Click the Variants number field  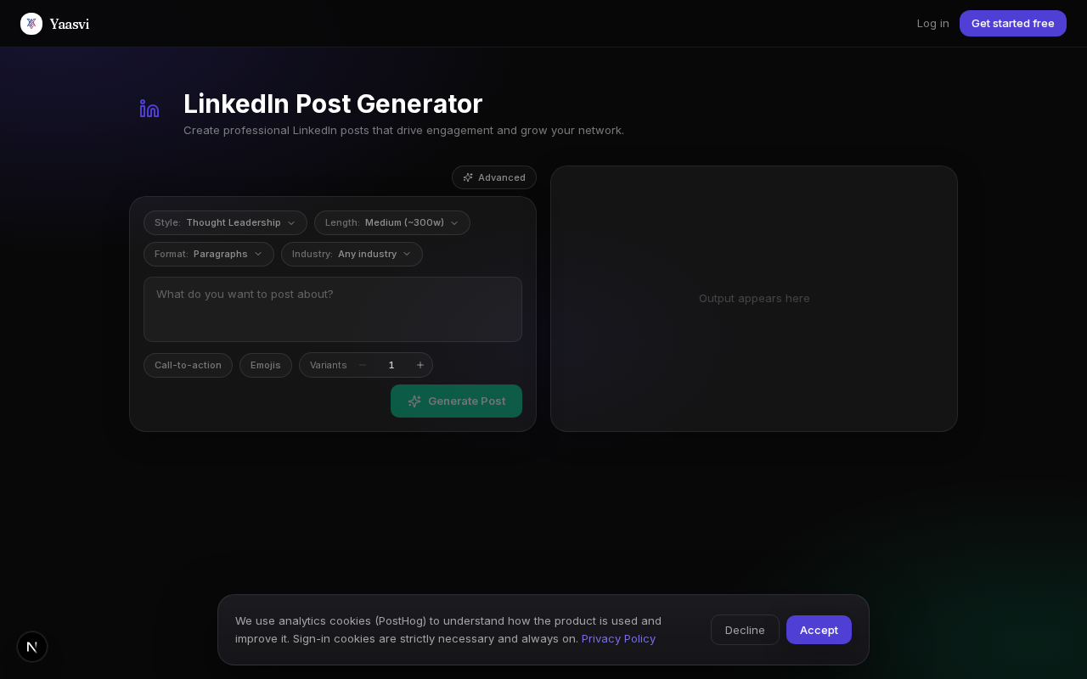tap(391, 365)
